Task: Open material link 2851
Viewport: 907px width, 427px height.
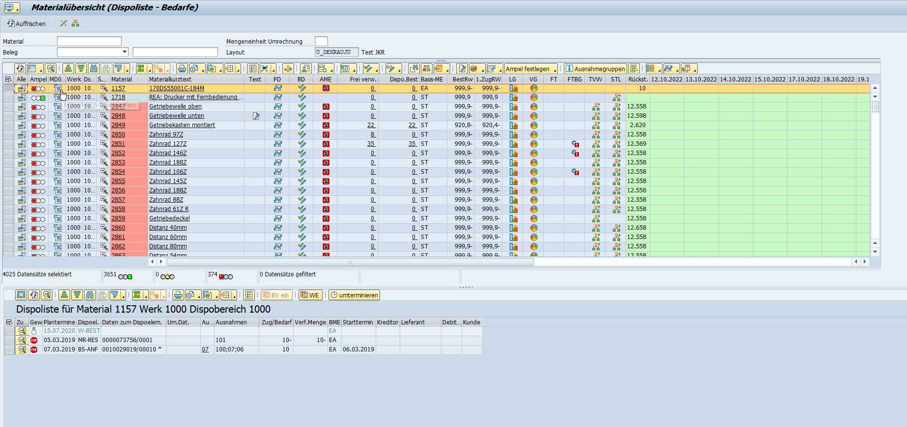Action: [118, 144]
